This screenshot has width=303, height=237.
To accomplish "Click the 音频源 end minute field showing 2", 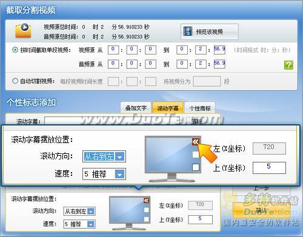I will point(201,64).
